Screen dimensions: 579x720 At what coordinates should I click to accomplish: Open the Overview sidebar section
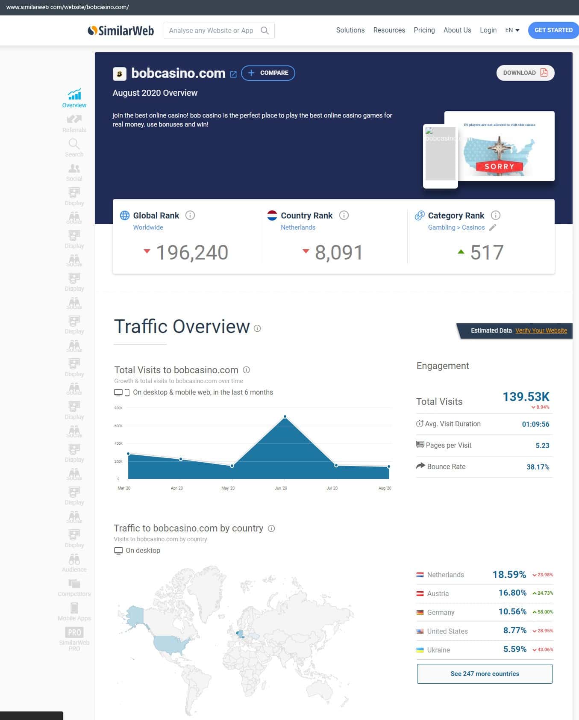click(x=74, y=98)
